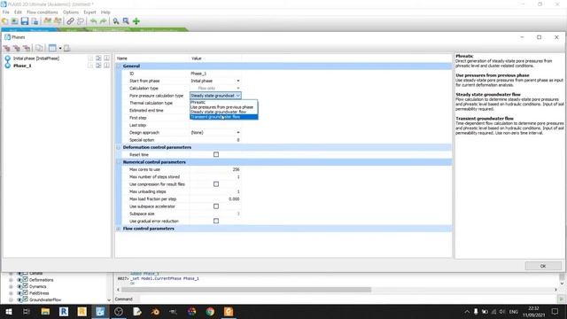Save the project with floppy disk icon
The height and width of the screenshot is (319, 567).
pyautogui.click(x=25, y=21)
